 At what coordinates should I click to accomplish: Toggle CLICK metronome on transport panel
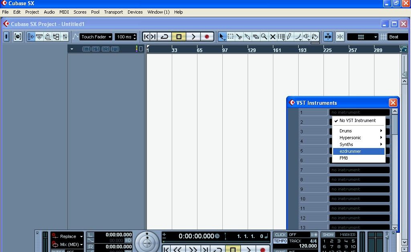pos(280,234)
